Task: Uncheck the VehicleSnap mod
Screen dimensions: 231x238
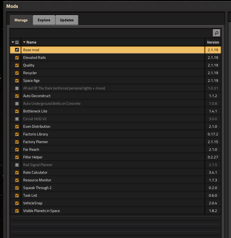Action: (17, 203)
